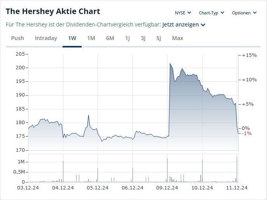Switch to the 1M time range
267x200 pixels.
[x=91, y=38]
